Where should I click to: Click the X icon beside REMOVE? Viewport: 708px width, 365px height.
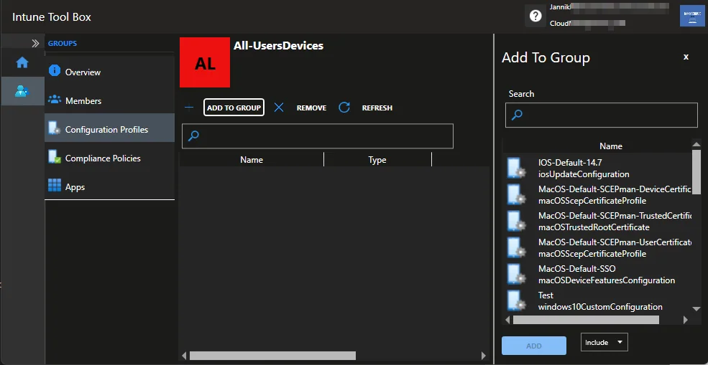coord(279,108)
